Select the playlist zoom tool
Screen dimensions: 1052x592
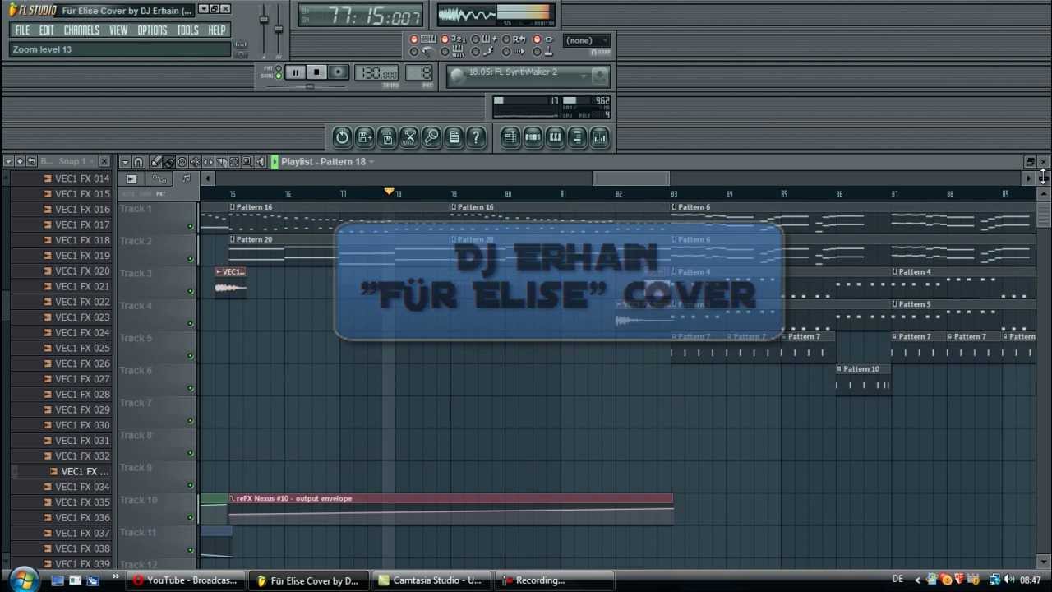click(x=247, y=162)
